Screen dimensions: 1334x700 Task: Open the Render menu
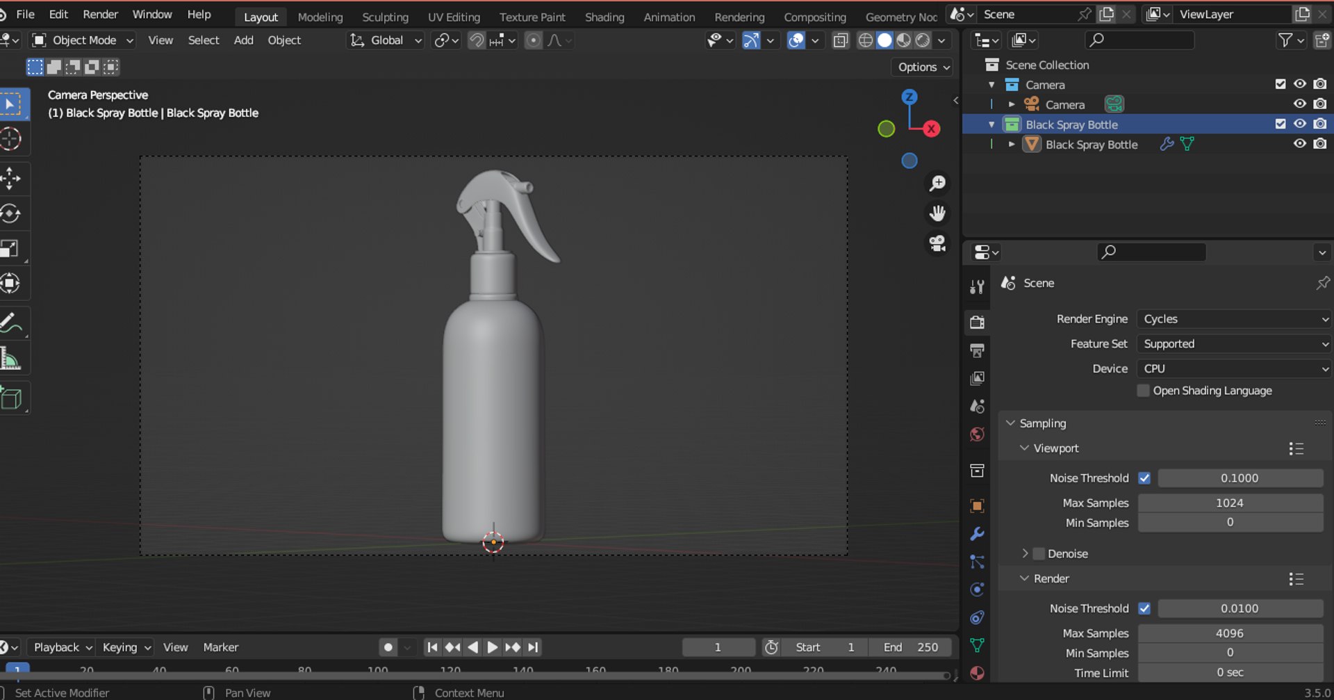[100, 15]
